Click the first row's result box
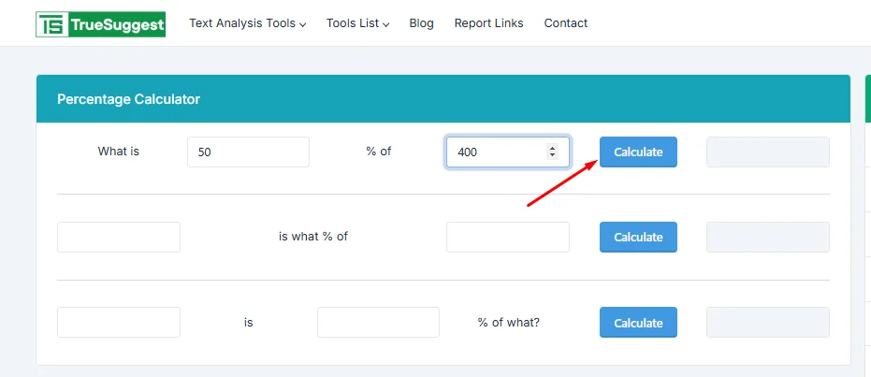The height and width of the screenshot is (377, 871). coord(767,152)
